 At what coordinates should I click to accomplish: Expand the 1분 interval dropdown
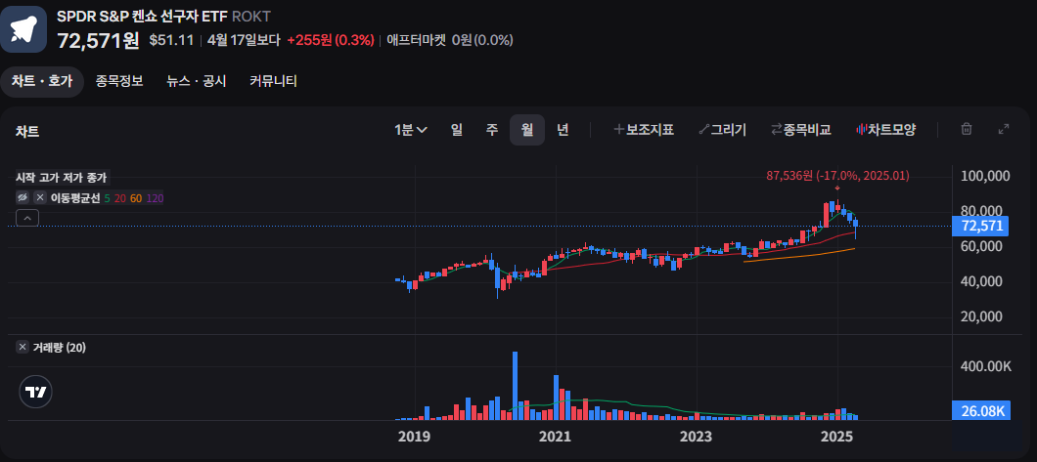(x=411, y=130)
